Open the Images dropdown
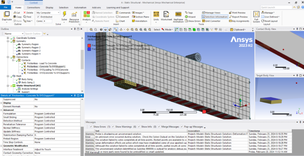The image size is (304, 156). point(138,13)
